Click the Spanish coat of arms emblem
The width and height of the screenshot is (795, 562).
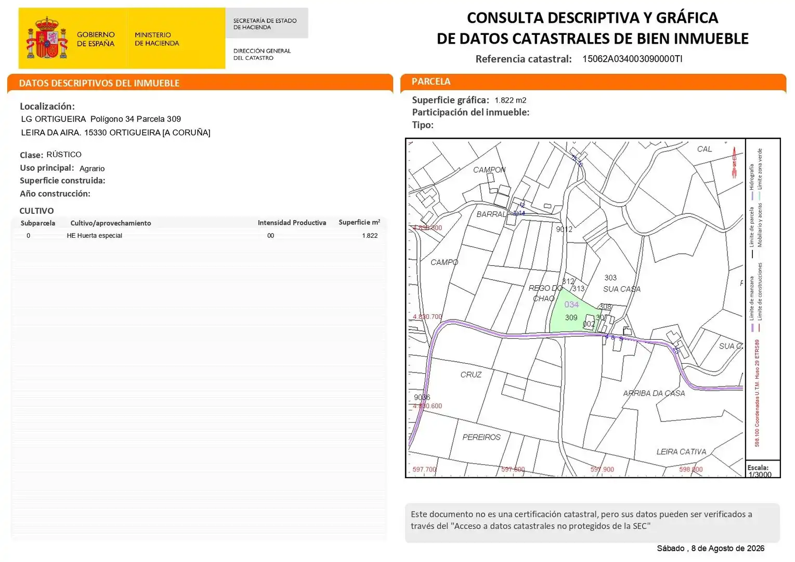[47, 38]
